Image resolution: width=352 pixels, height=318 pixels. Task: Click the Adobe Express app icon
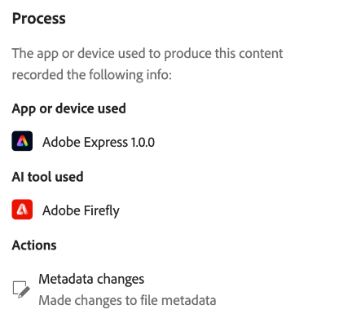[22, 141]
